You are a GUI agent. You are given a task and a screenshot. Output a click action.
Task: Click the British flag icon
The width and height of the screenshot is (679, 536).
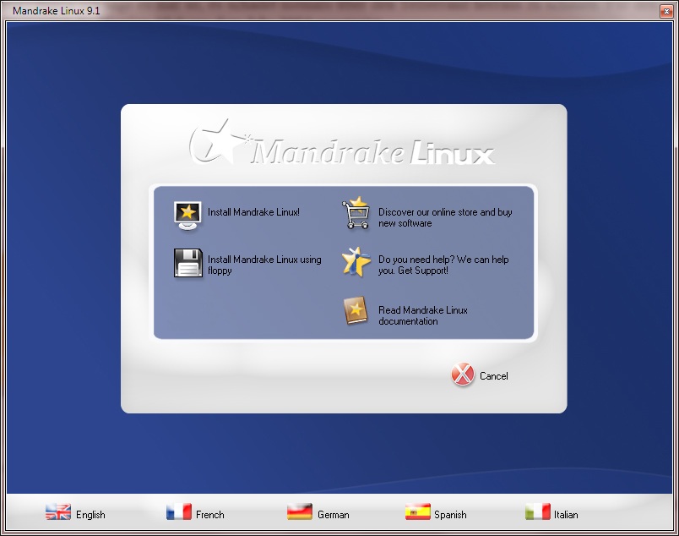click(58, 512)
